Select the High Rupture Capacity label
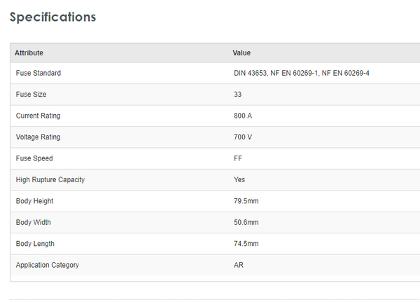This screenshot has width=420, height=302. coord(50,180)
